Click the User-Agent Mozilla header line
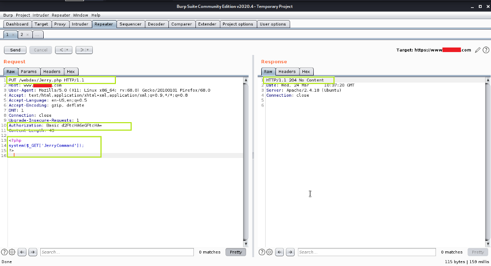The image size is (491, 266). (x=109, y=90)
